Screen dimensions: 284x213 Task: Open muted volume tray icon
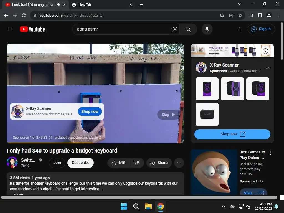click(248, 206)
